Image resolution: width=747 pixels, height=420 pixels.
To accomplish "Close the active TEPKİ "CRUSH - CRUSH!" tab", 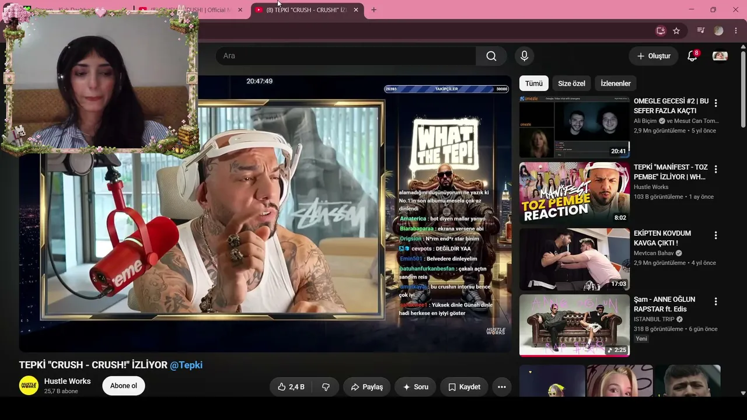I will (x=356, y=10).
